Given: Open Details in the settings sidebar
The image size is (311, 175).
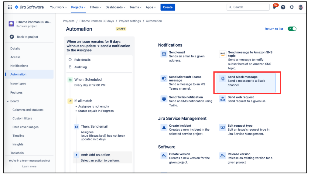Looking at the screenshot, I should (15, 48).
